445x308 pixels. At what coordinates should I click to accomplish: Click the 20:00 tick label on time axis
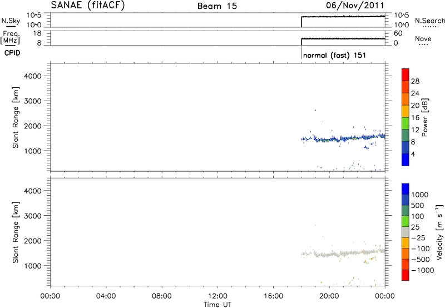pos(329,296)
